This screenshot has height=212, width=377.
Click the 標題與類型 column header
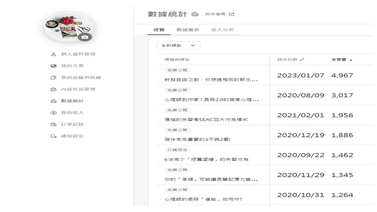click(x=177, y=60)
